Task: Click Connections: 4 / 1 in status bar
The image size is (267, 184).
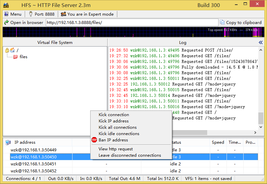Action: click(23, 179)
